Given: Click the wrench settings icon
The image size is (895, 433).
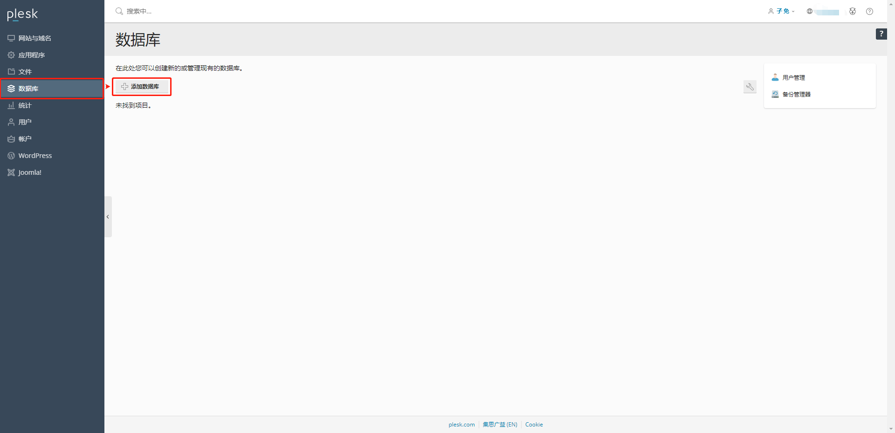Looking at the screenshot, I should point(750,87).
